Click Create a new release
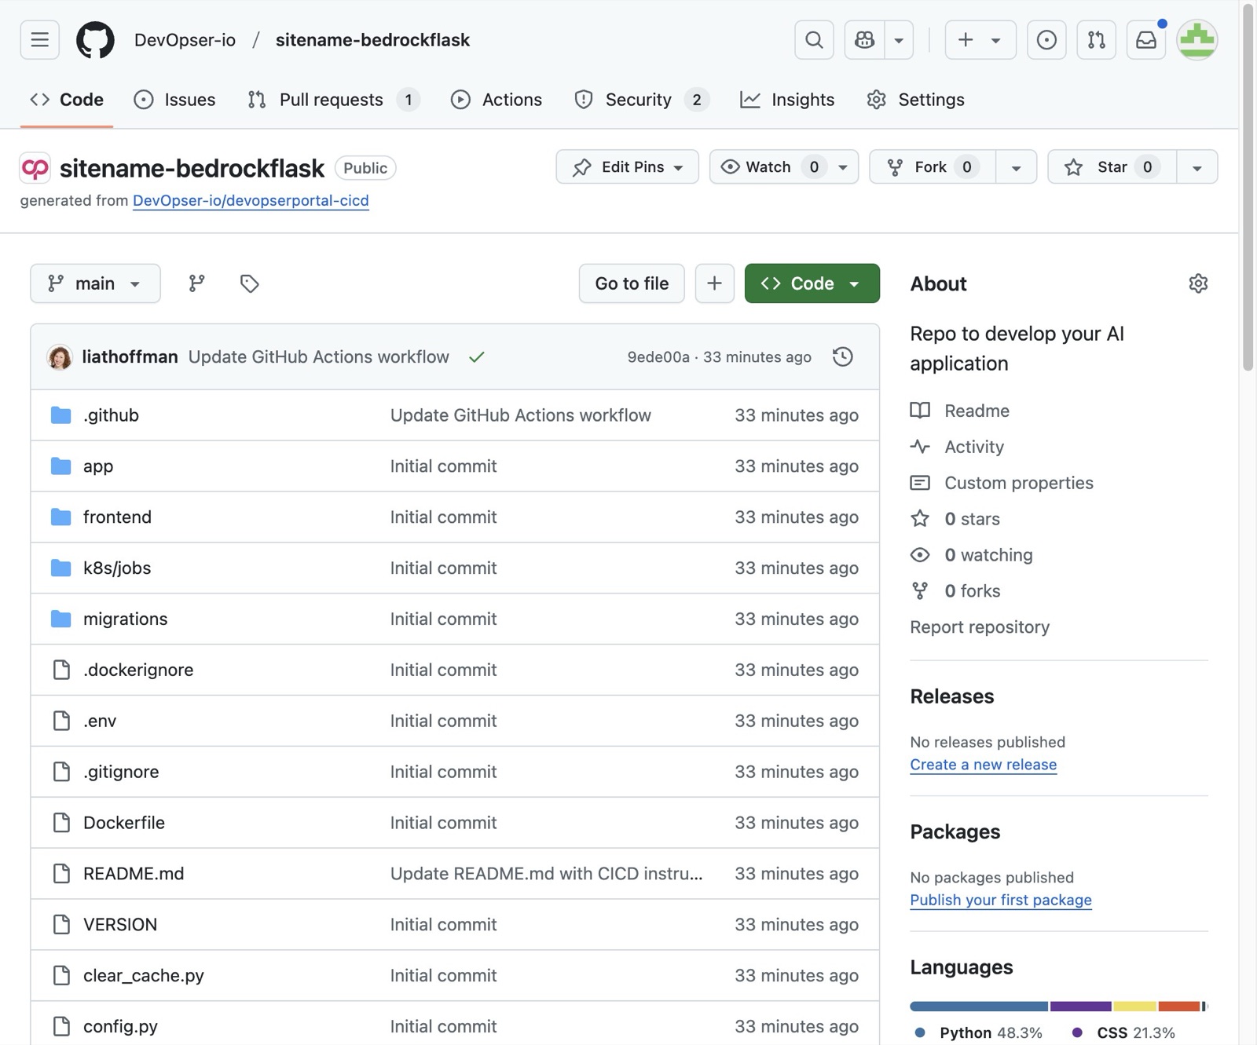This screenshot has height=1045, width=1257. pos(983,765)
